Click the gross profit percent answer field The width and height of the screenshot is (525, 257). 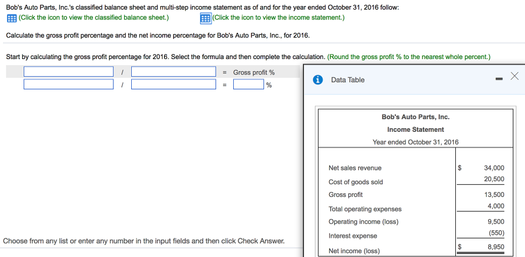(x=249, y=84)
